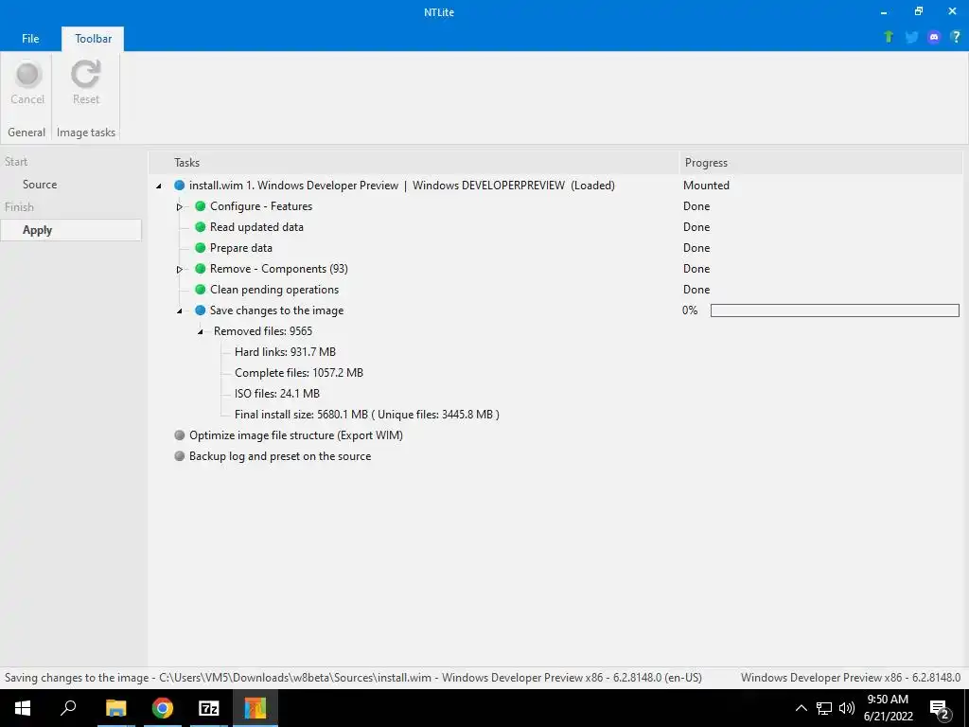
Task: Click gray dot for Backup log and preset
Action: pos(179,456)
